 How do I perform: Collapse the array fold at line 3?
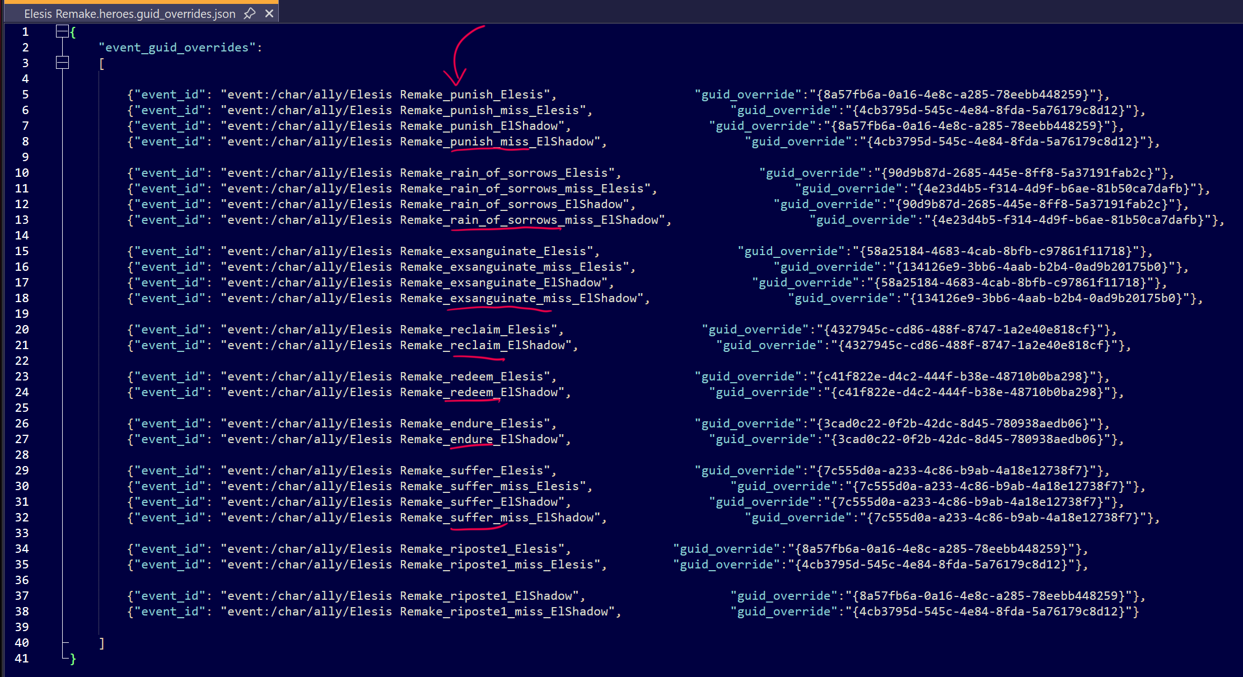tap(62, 63)
